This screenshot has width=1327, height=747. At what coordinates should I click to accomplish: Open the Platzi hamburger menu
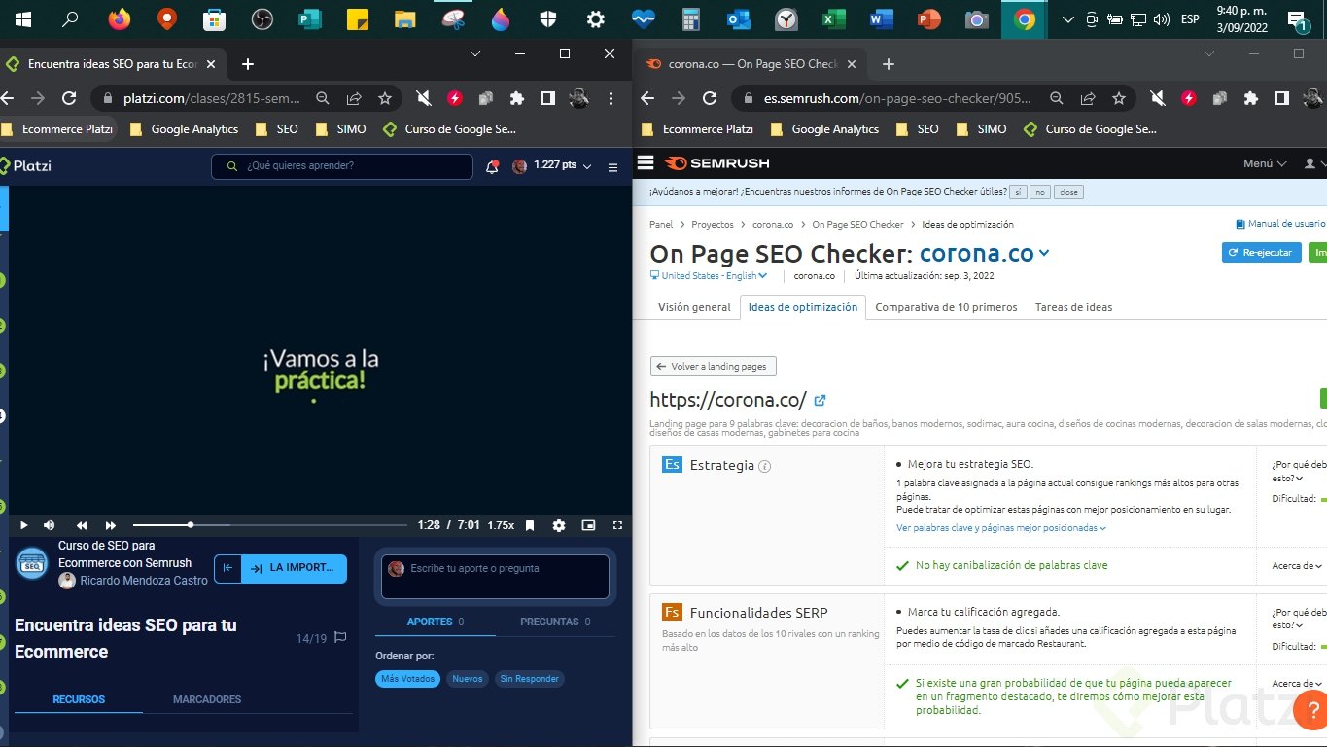(612, 167)
